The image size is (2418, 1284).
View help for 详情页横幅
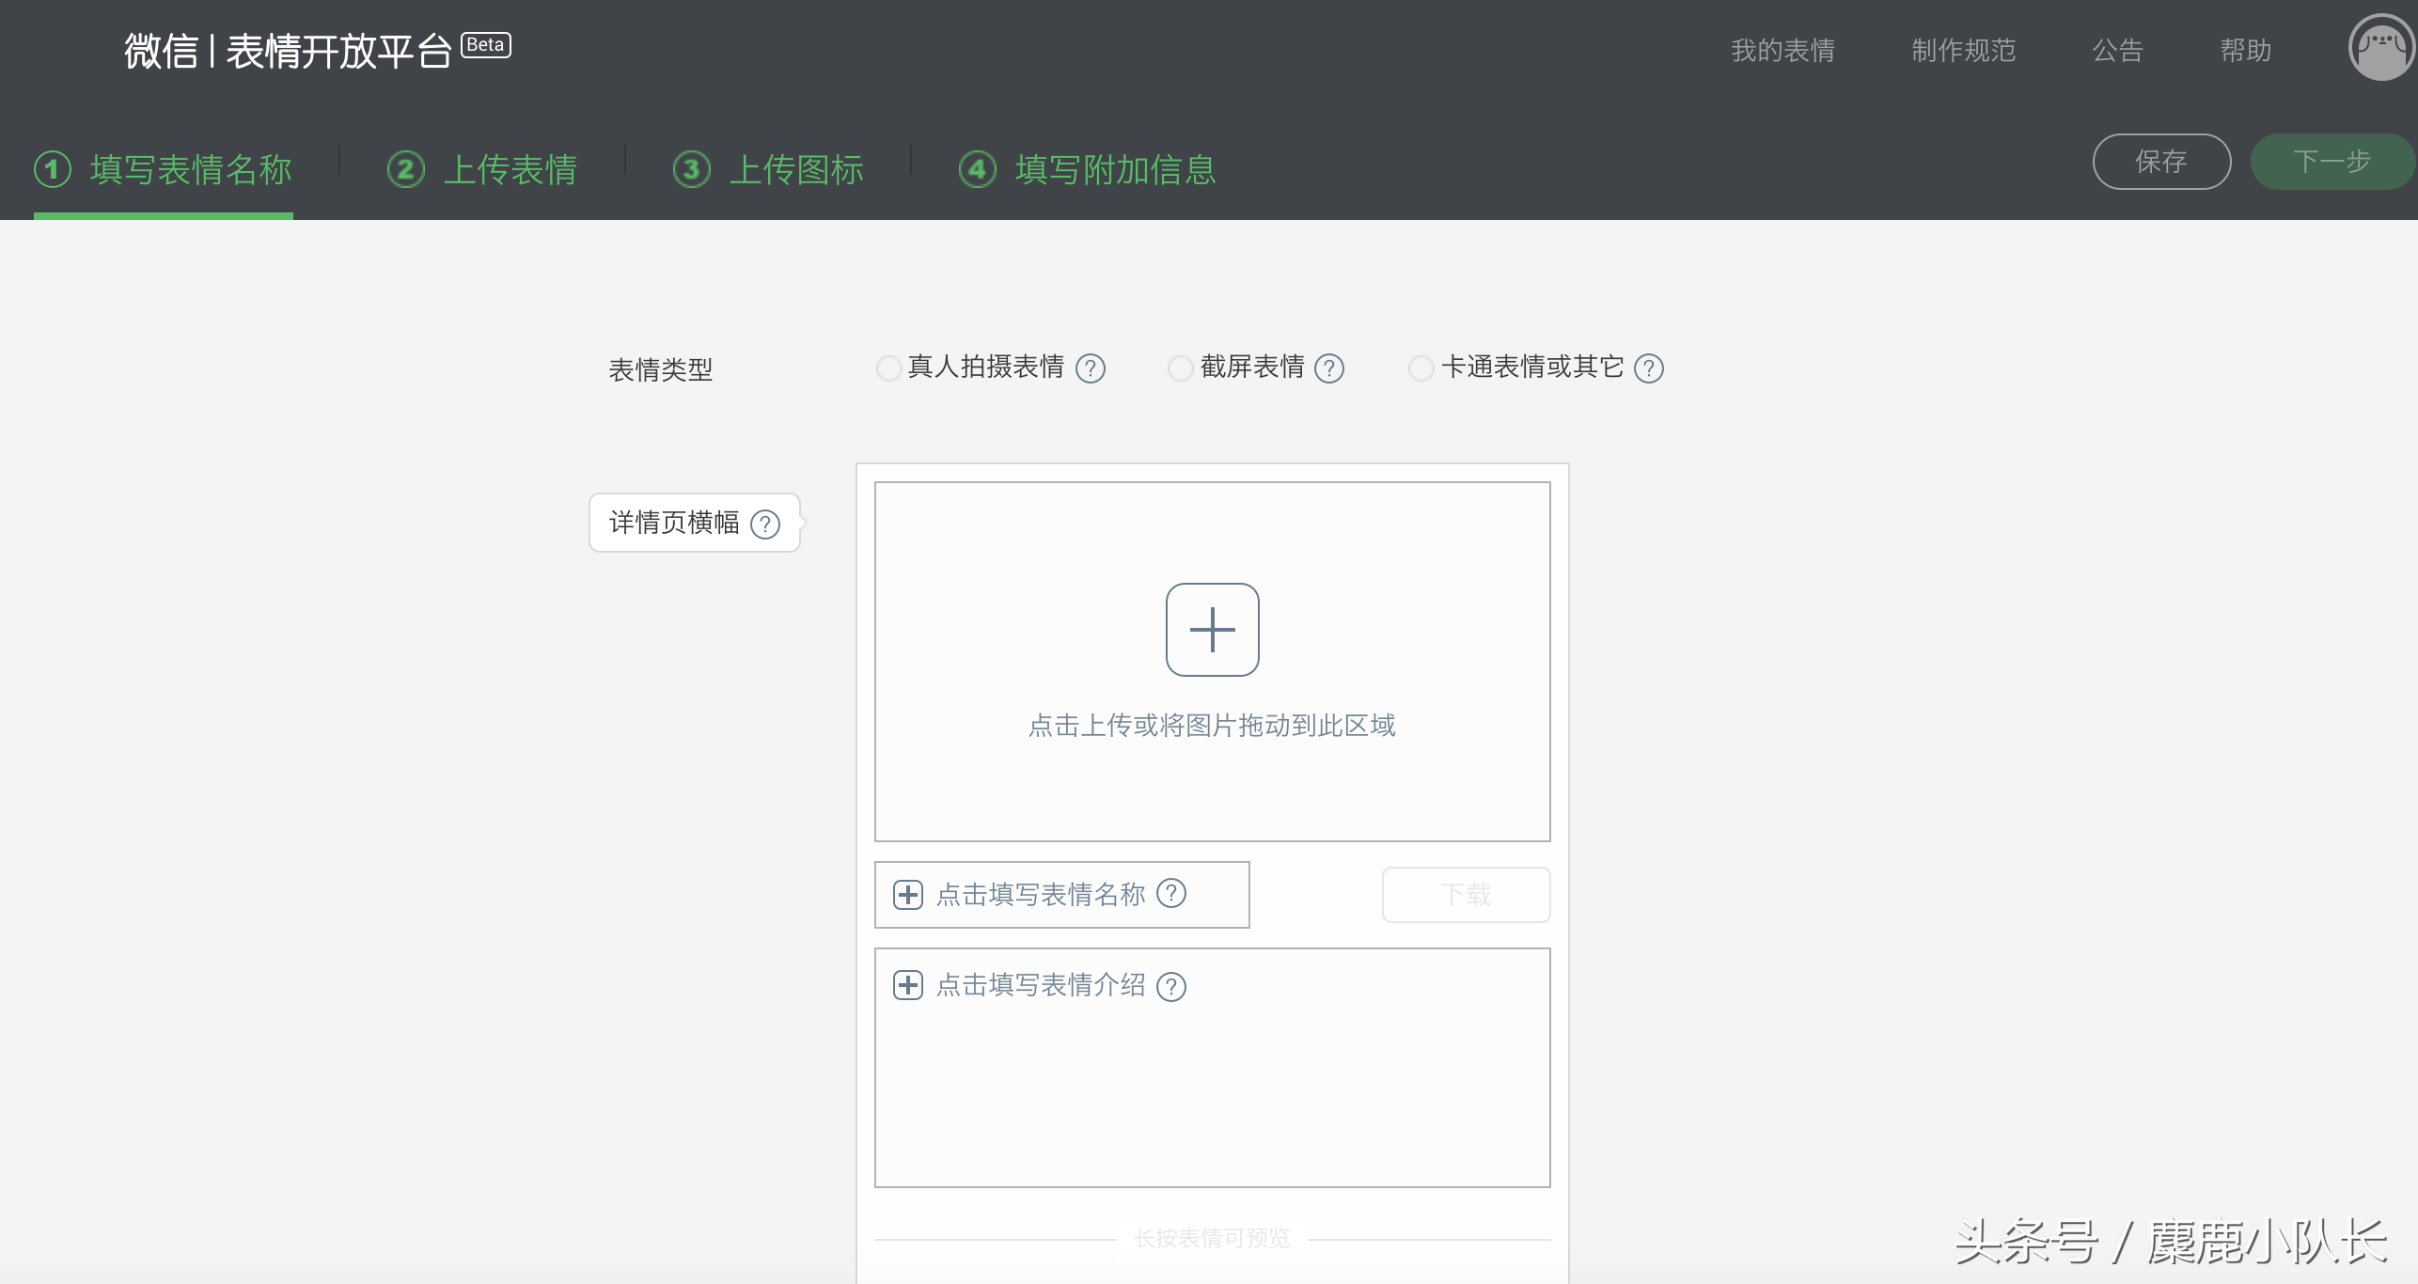763,525
